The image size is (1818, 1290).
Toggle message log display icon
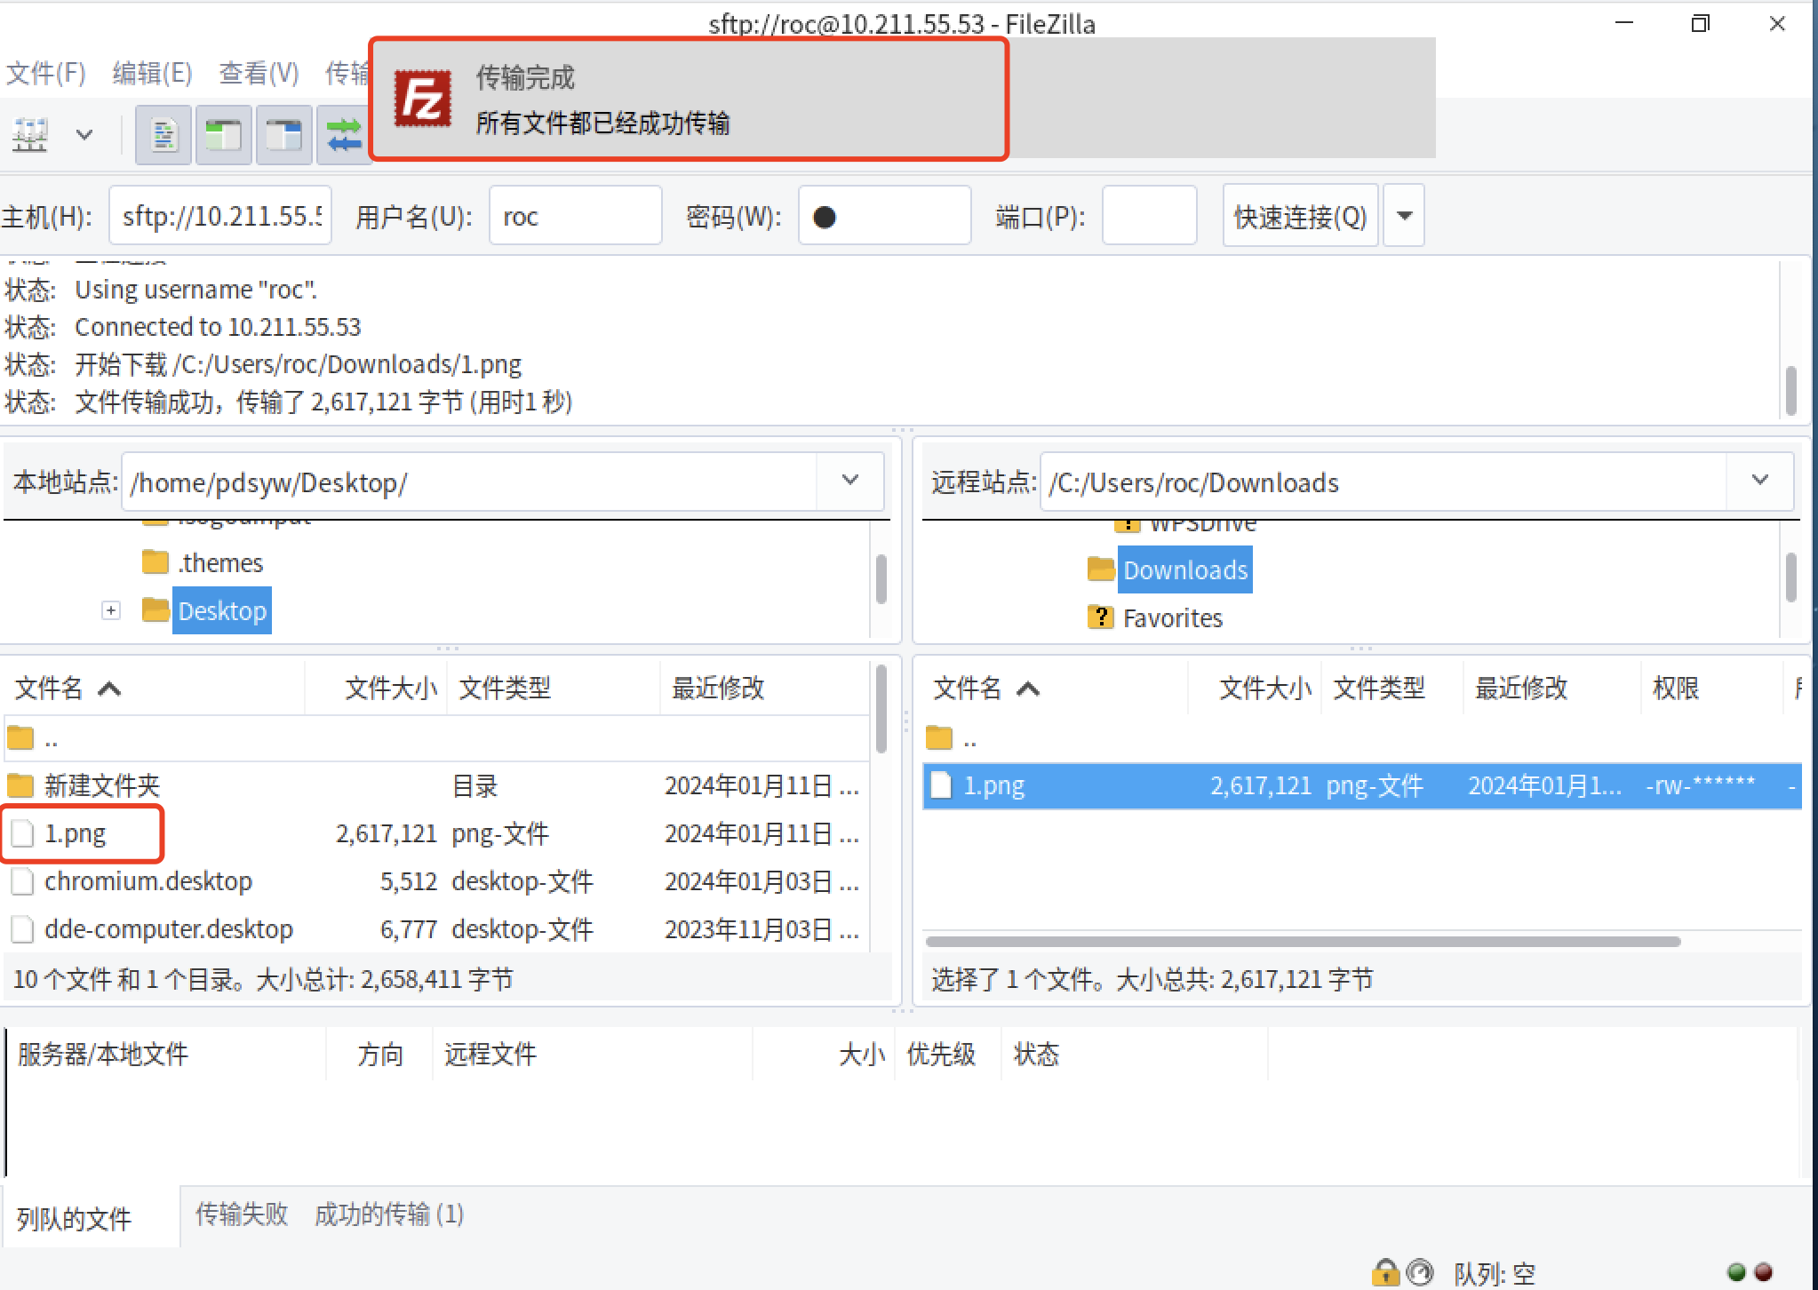coord(163,135)
